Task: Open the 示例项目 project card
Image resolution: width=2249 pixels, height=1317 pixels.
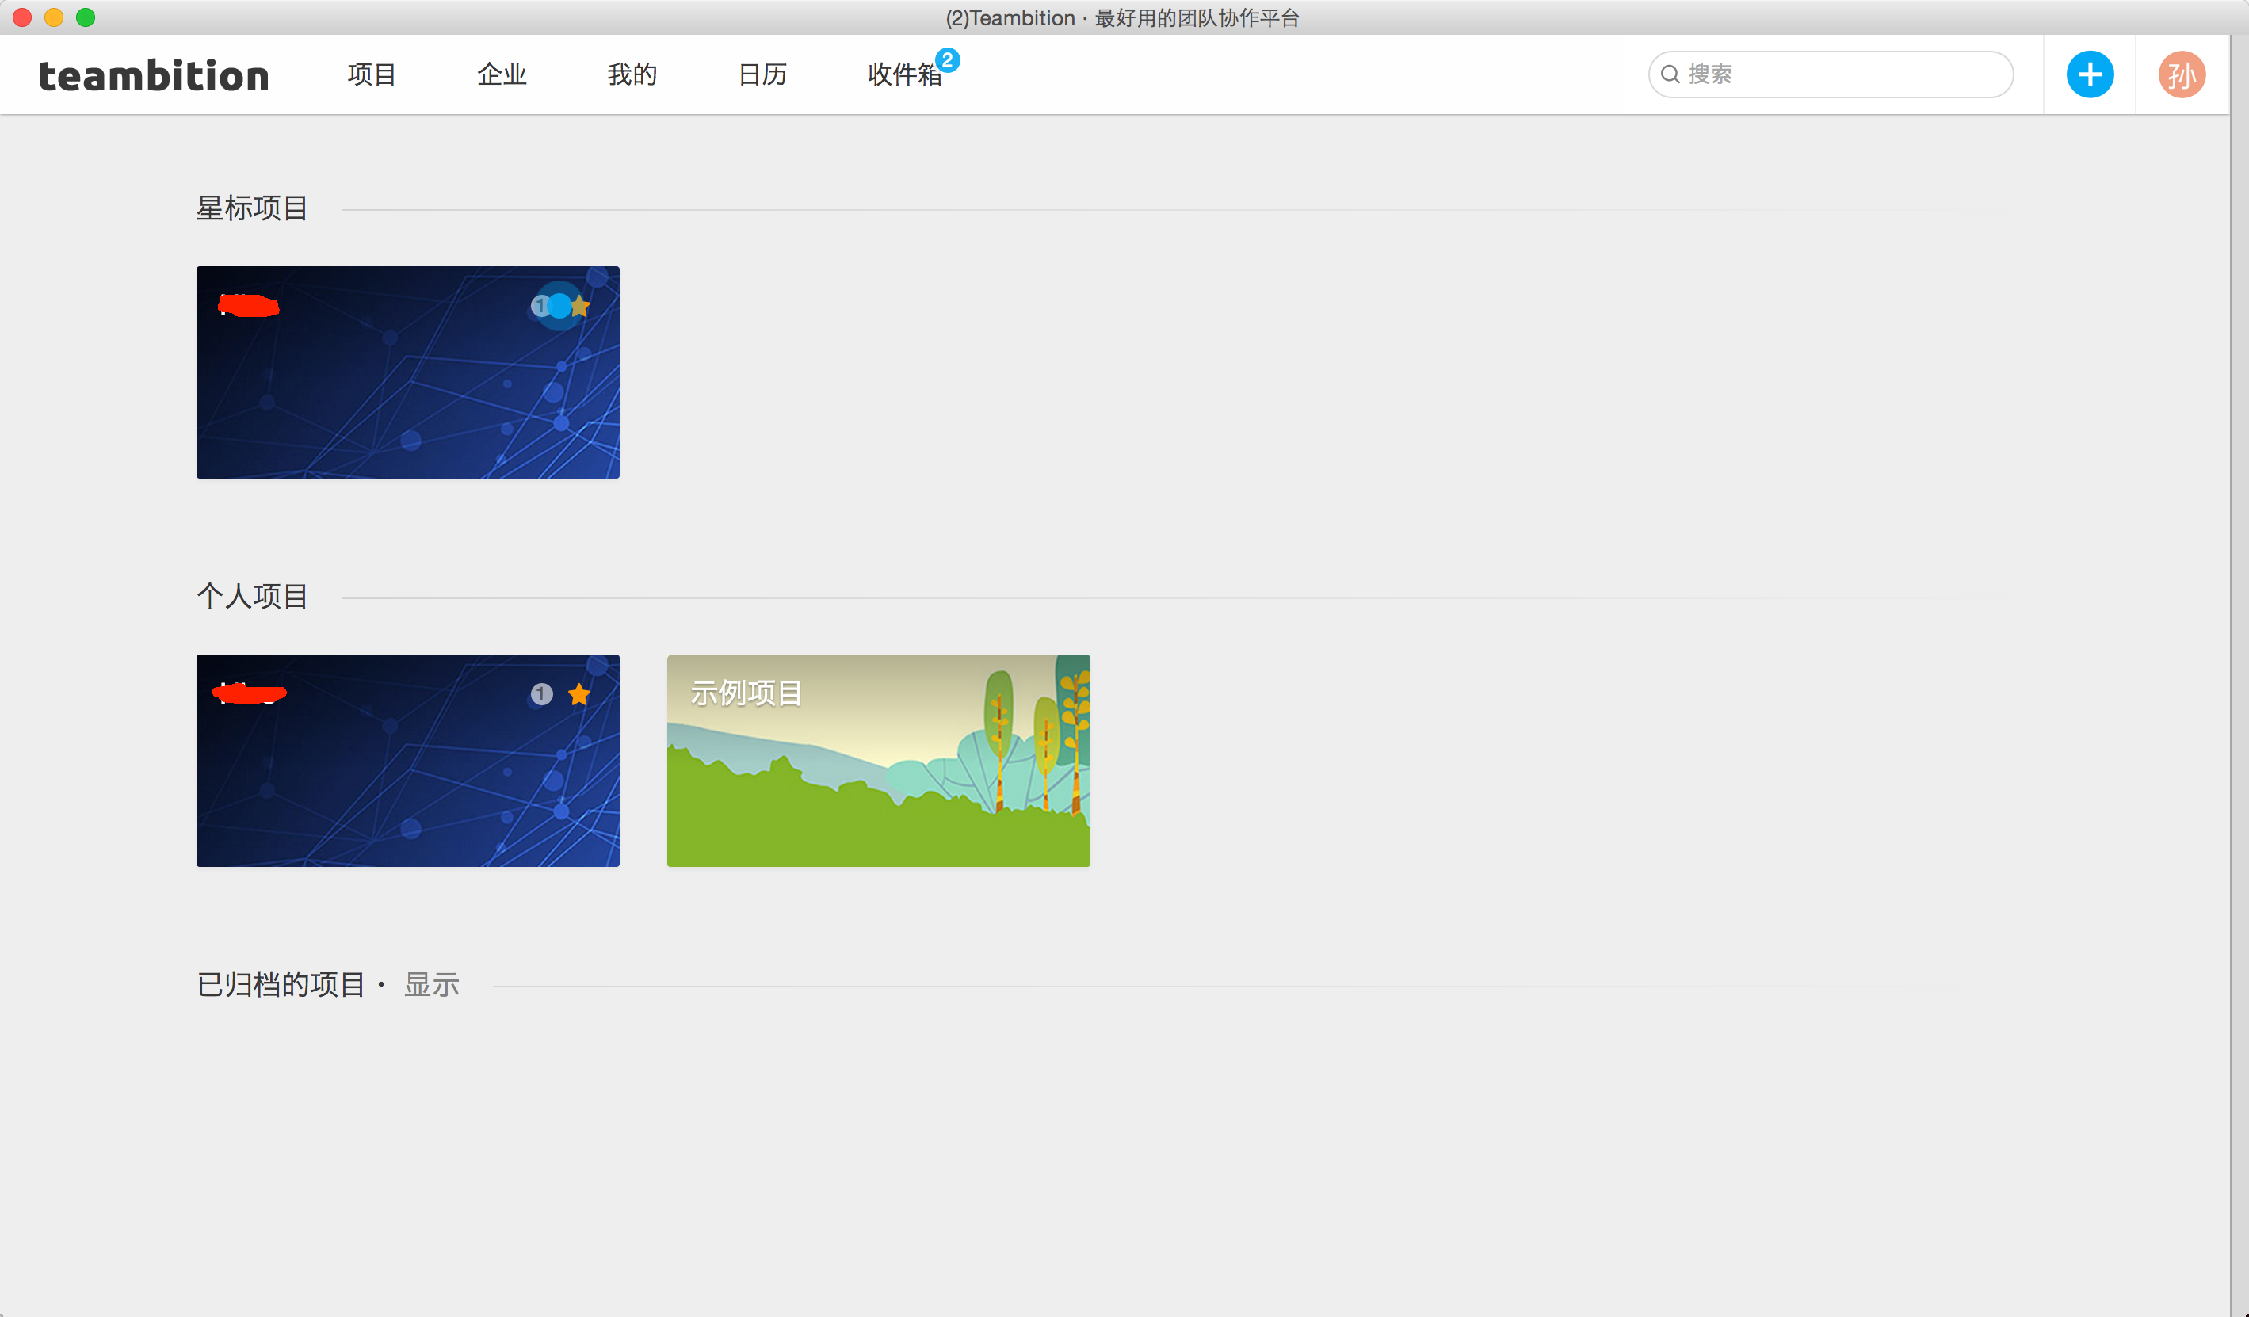Action: pos(878,760)
